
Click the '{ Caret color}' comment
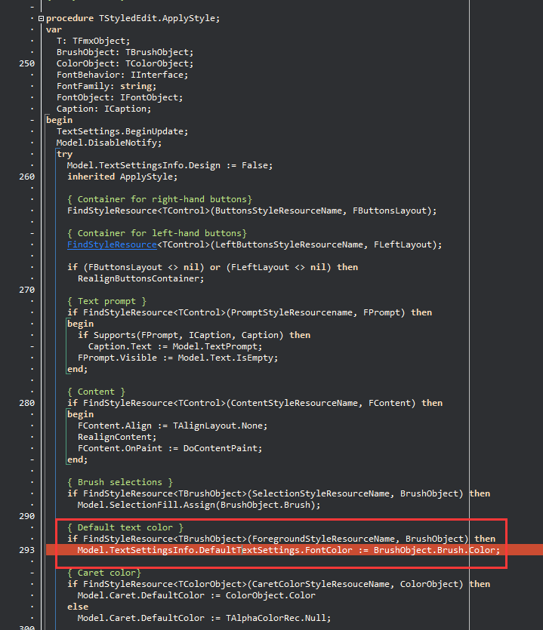103,573
